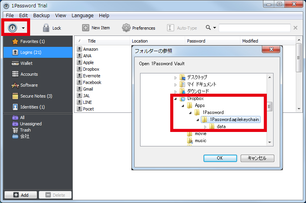This screenshot has width=306, height=203.
Task: Open the Unassigned folder icon
Action: tap(15, 124)
